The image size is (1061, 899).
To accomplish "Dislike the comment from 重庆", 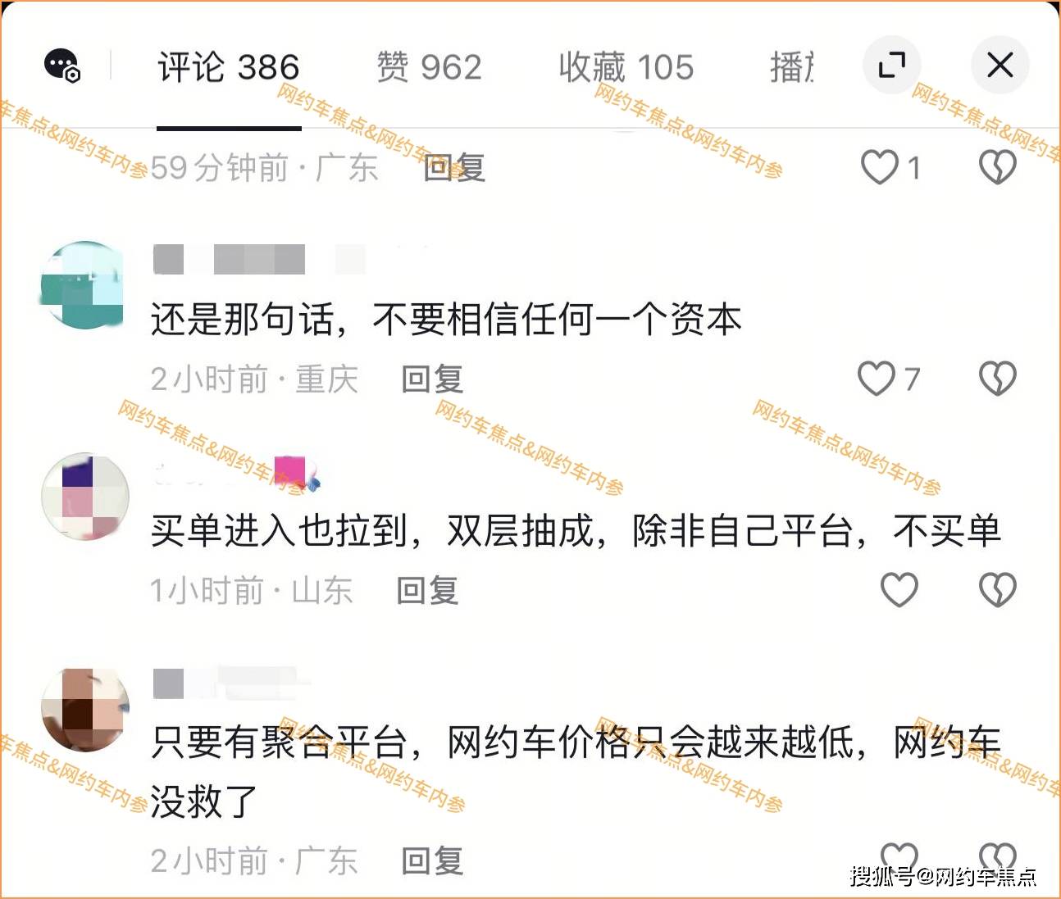I will tap(998, 379).
